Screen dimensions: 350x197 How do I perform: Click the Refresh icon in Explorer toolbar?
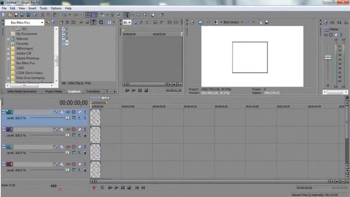click(x=54, y=22)
